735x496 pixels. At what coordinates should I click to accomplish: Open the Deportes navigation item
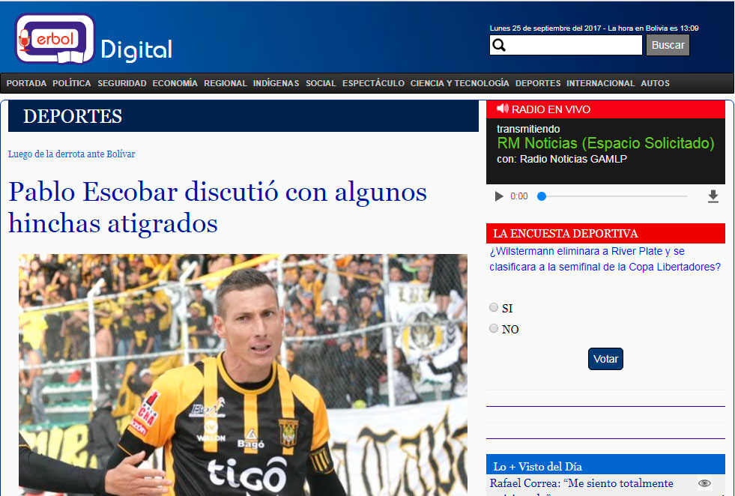[x=538, y=83]
